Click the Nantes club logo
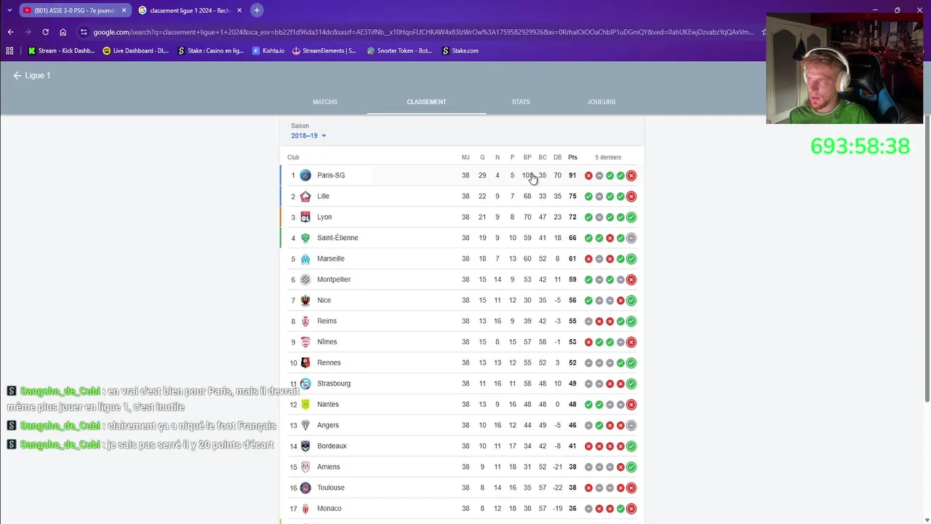931x524 pixels. click(x=305, y=405)
